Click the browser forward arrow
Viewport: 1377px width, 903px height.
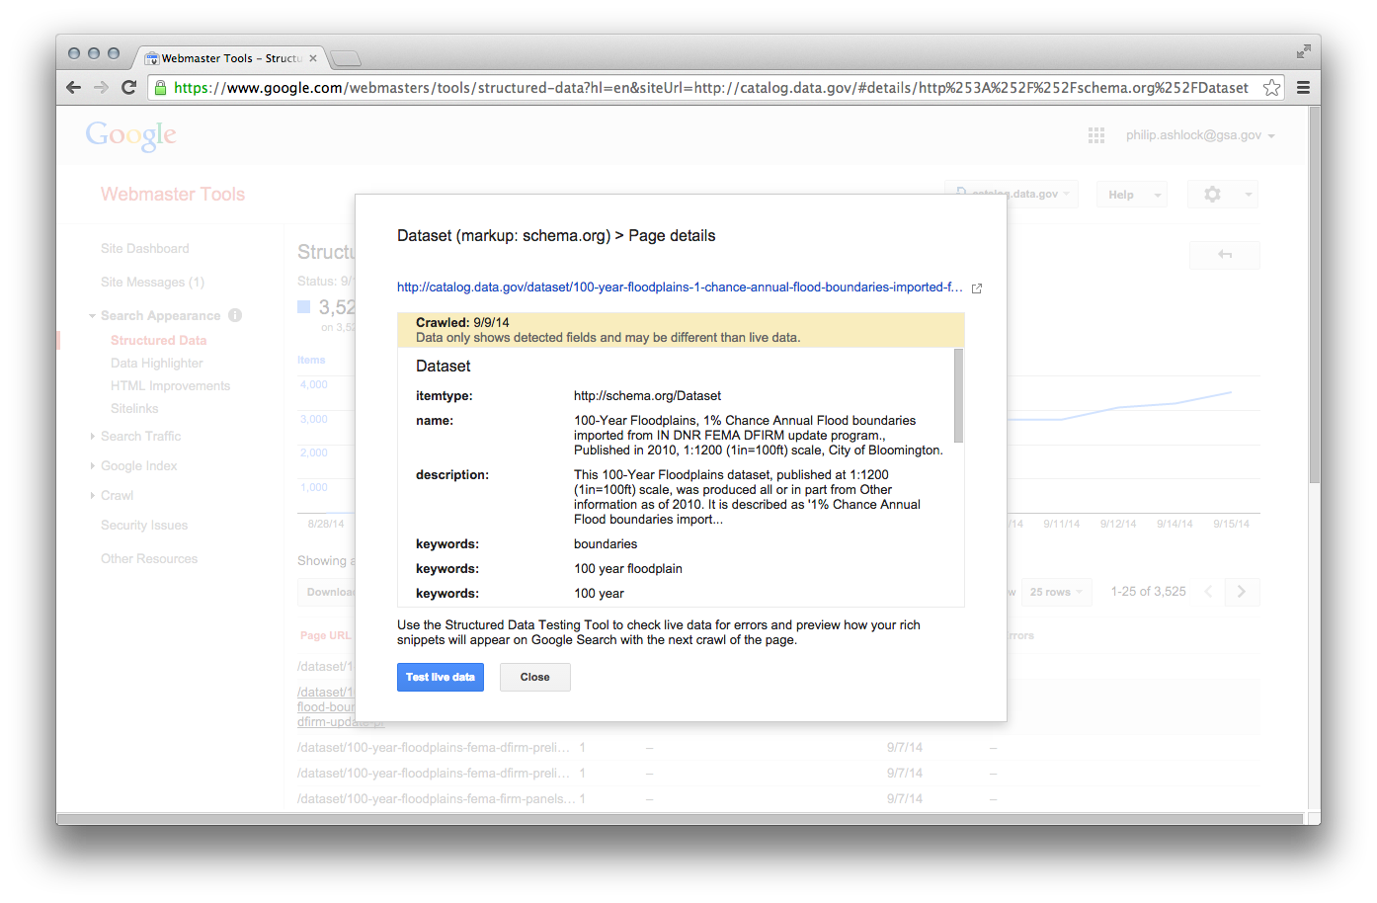tap(101, 87)
